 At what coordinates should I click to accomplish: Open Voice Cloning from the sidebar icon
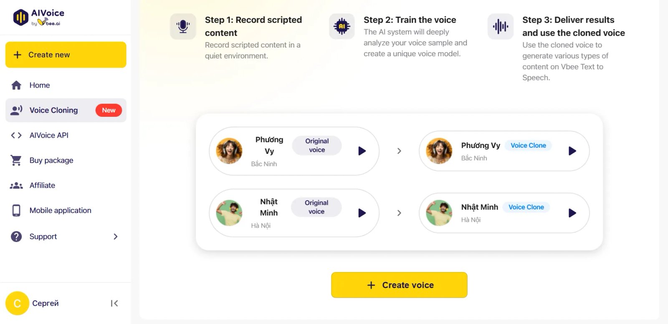[x=16, y=110]
